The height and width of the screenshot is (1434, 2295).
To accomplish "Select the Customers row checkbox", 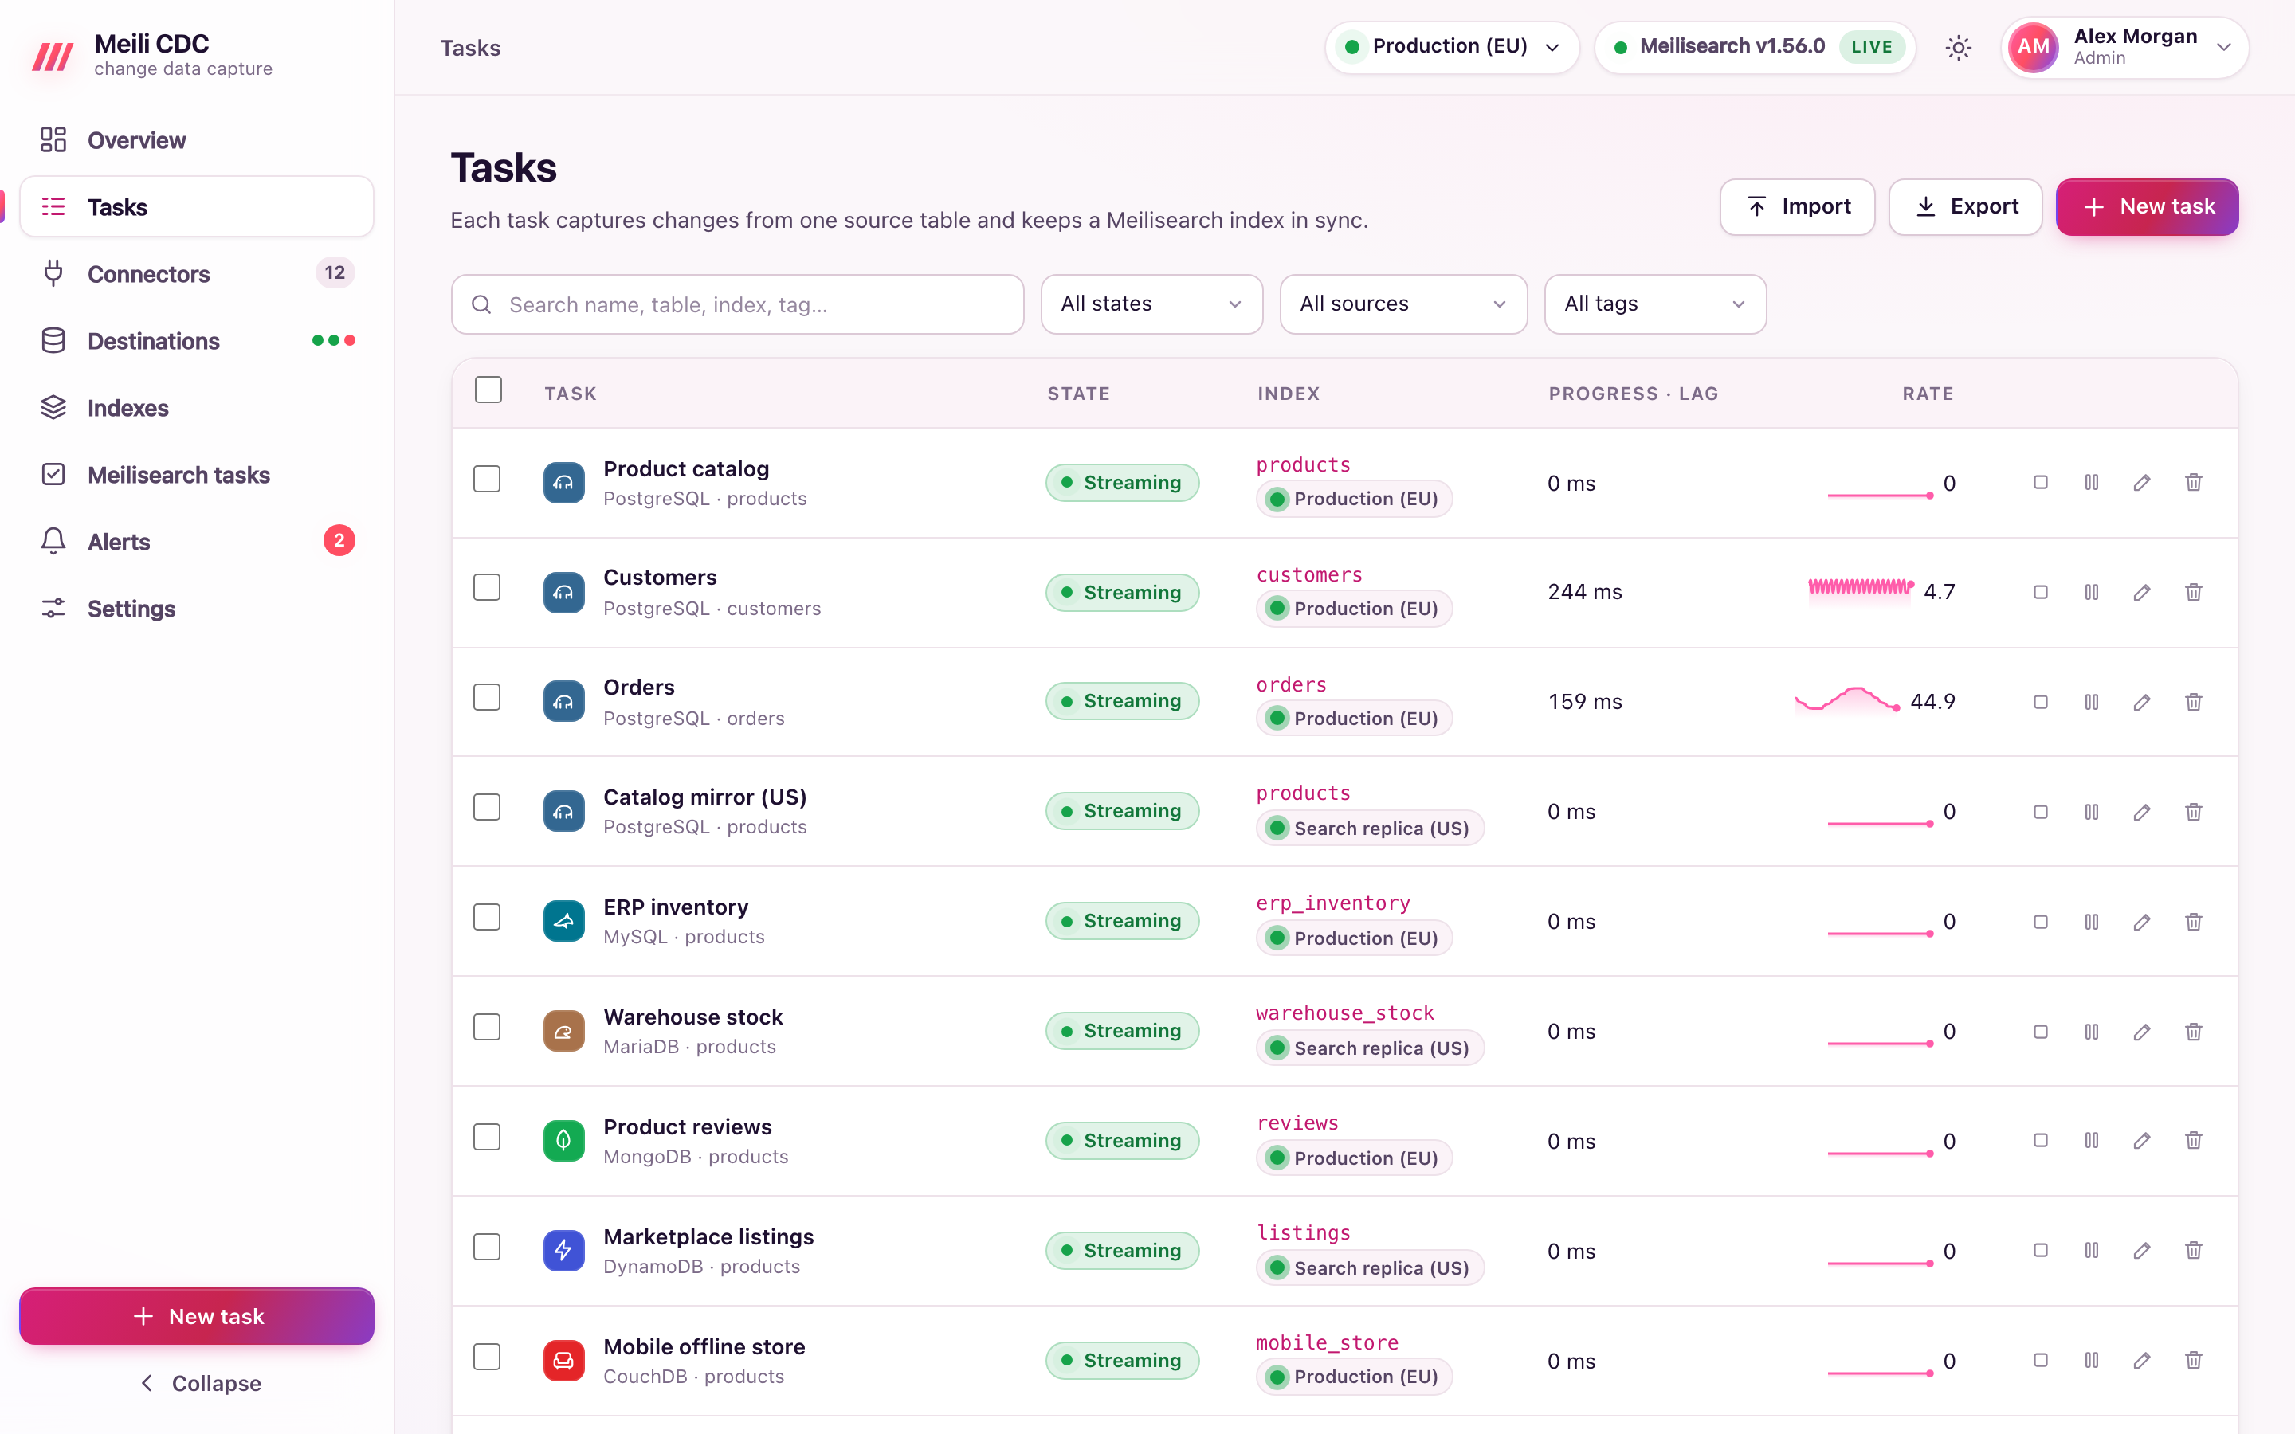I will tap(488, 588).
